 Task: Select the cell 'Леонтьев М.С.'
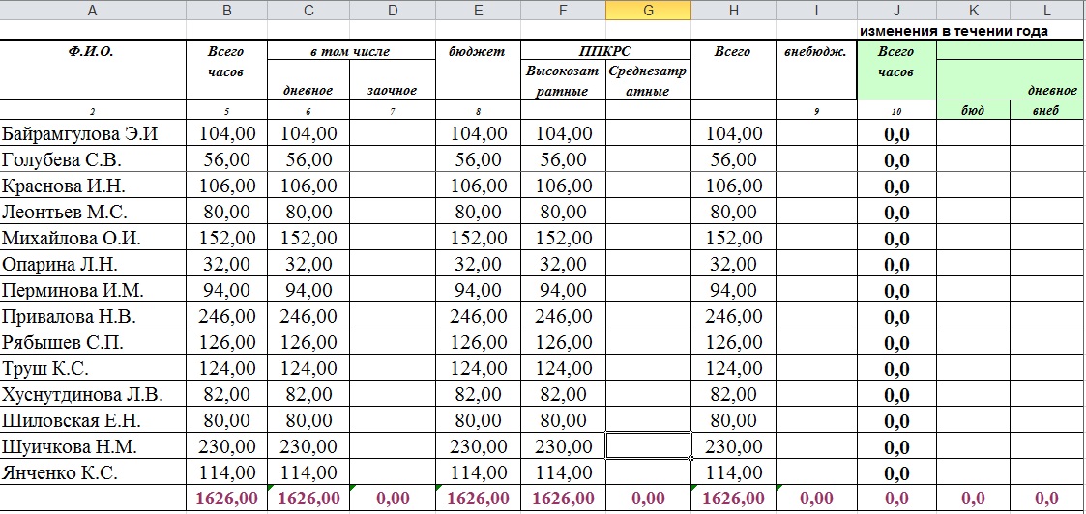tap(93, 212)
